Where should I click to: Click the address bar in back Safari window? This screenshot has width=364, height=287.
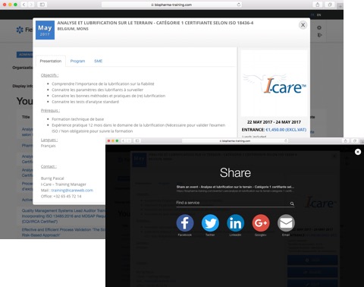(x=171, y=5)
